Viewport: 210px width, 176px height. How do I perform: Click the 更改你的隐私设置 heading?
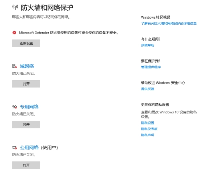point(155,105)
